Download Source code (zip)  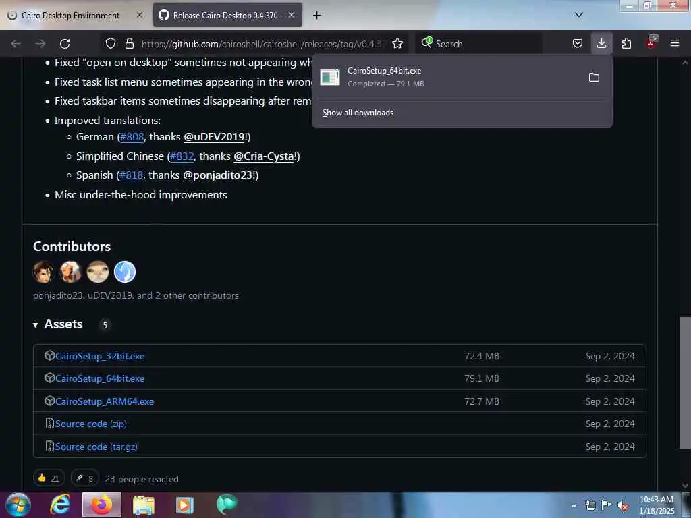[x=91, y=424]
